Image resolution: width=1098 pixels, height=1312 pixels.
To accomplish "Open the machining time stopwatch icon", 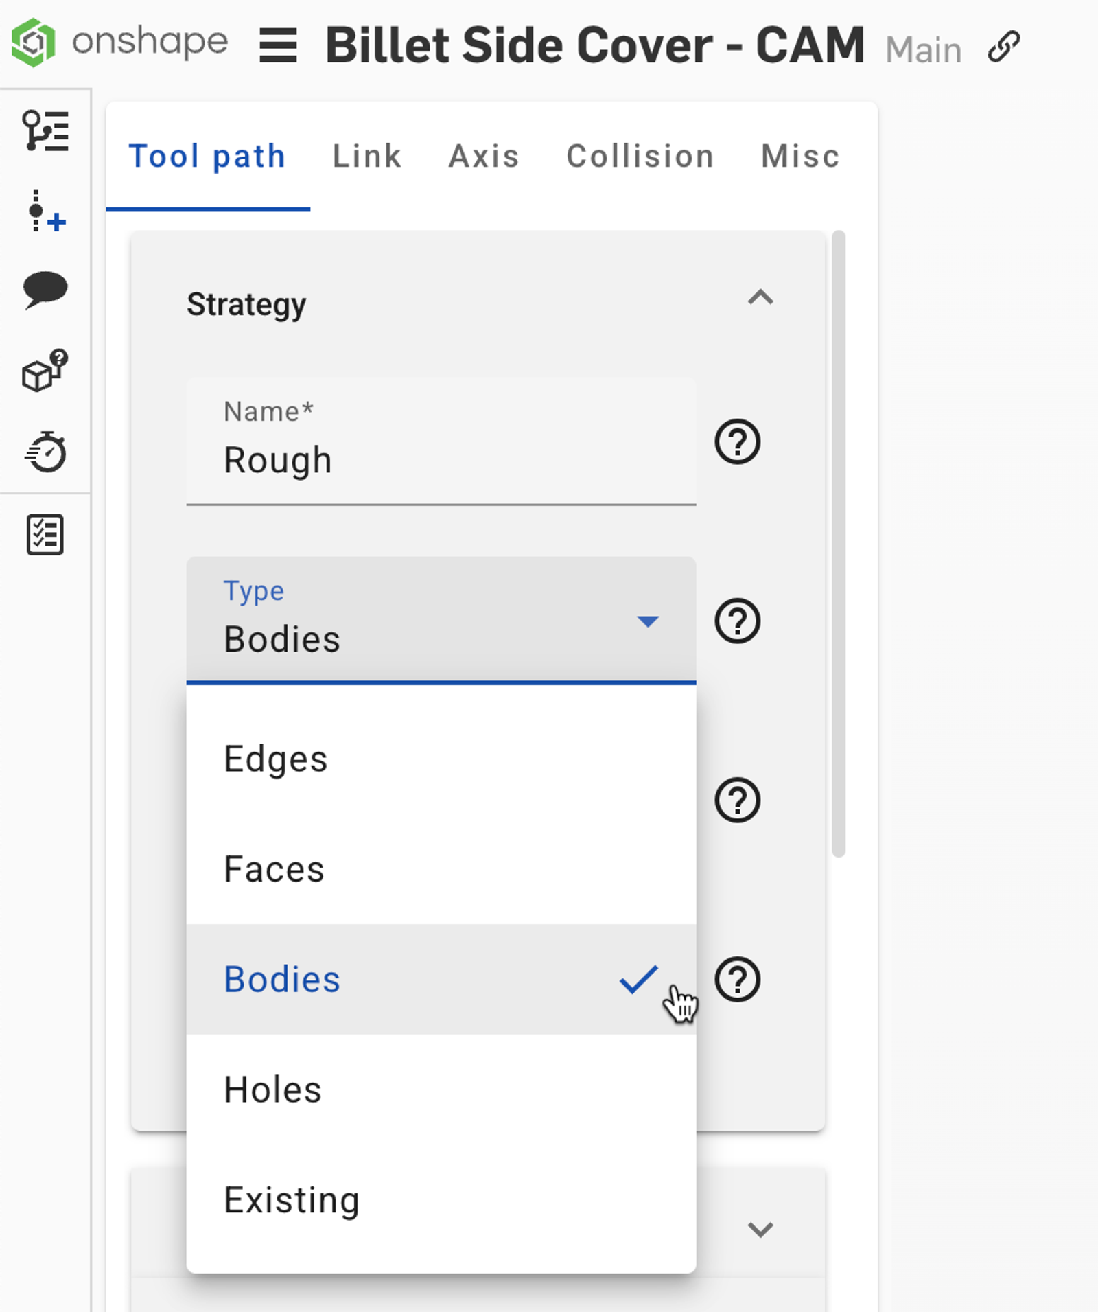I will click(x=45, y=452).
